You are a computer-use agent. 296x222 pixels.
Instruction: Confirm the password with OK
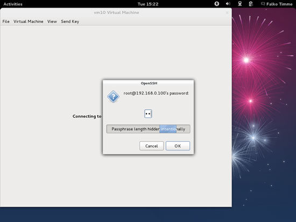[178, 146]
